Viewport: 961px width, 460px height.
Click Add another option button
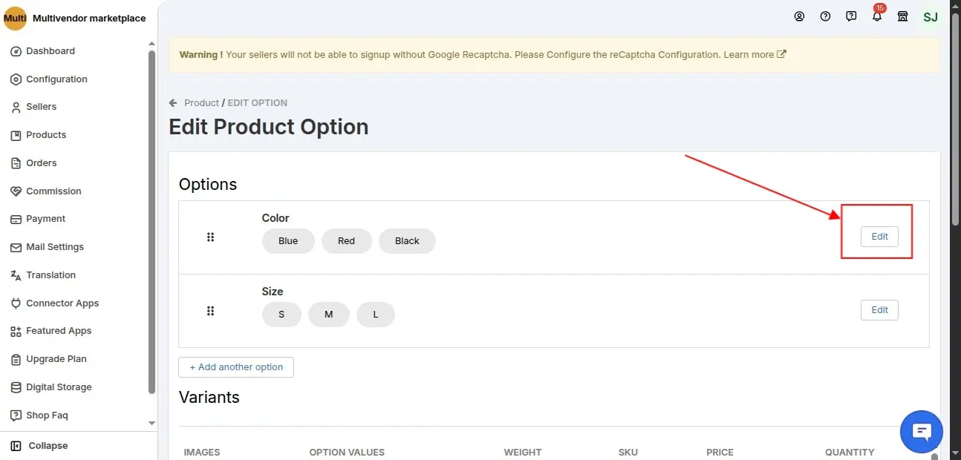[x=236, y=367]
